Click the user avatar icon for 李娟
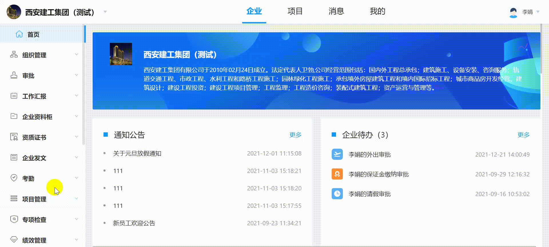549x247 pixels. [513, 12]
